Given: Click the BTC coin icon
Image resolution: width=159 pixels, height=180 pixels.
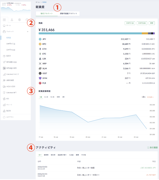Looking at the screenshot, I should [40, 44].
